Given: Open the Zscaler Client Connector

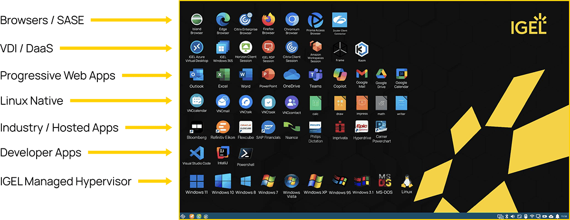Looking at the screenshot, I should (339, 20).
